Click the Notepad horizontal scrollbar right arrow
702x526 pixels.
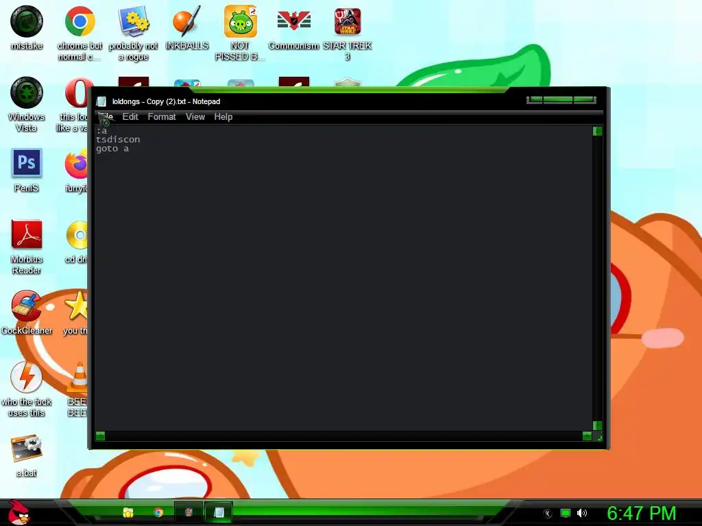[587, 436]
